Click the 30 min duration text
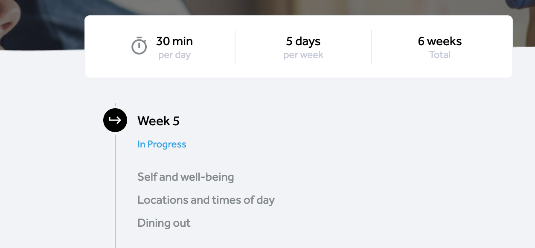The height and width of the screenshot is (248, 535). click(174, 41)
